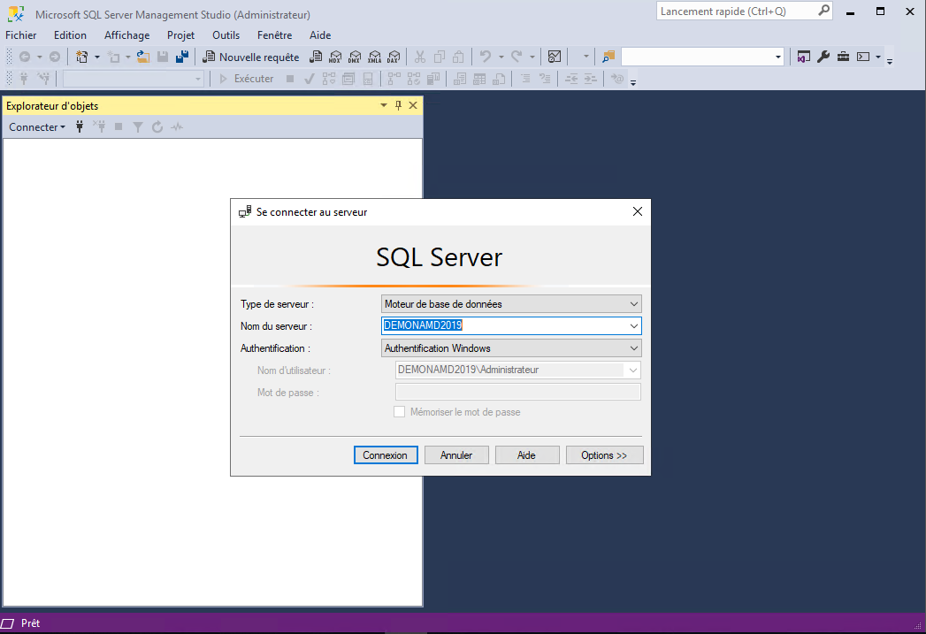Open the Affichage menu

[x=126, y=35]
